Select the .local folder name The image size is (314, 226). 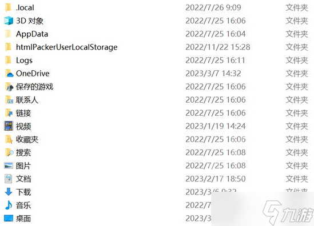pos(25,7)
